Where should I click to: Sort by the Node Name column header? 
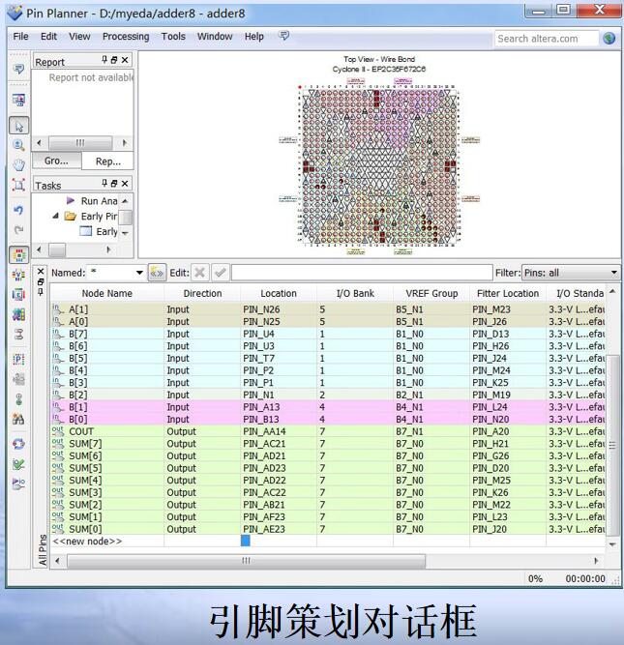107,293
